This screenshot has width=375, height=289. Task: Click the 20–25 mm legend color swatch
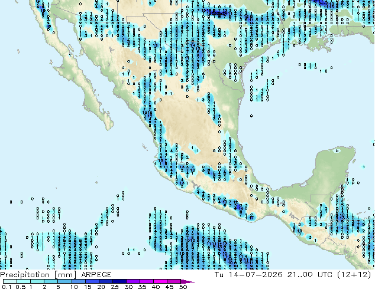click(x=106, y=281)
